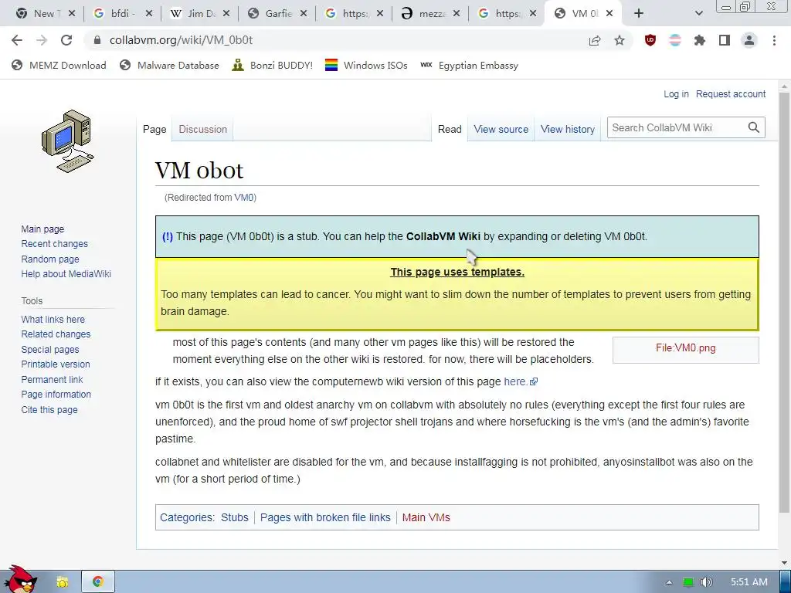Viewport: 791px width, 593px height.
Task: Click the browser forward arrow
Action: click(42, 40)
